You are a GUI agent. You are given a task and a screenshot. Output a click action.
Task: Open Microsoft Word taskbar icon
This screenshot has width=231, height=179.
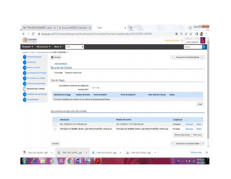coord(79,161)
